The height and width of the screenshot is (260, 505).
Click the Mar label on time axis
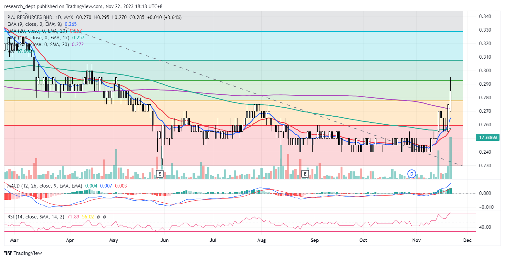pyautogui.click(x=14, y=240)
